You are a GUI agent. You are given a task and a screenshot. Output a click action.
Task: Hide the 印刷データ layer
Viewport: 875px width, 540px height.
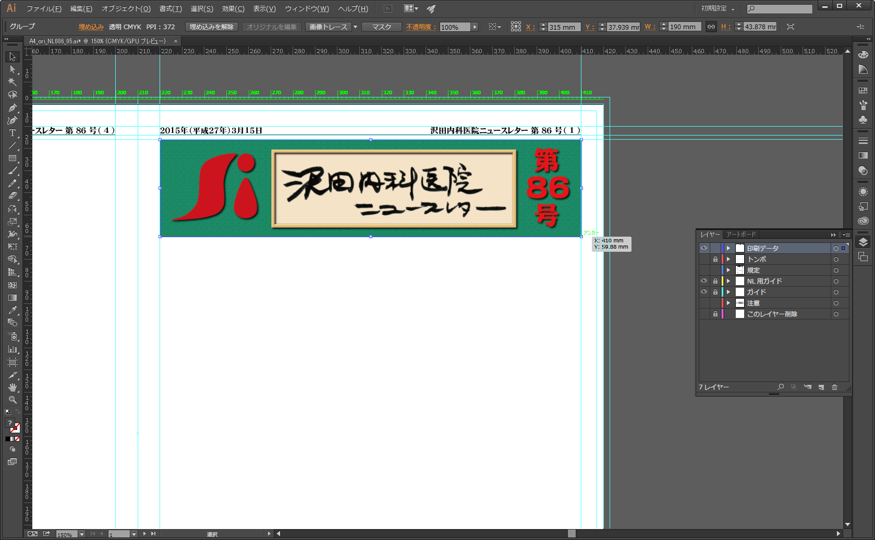(x=704, y=248)
